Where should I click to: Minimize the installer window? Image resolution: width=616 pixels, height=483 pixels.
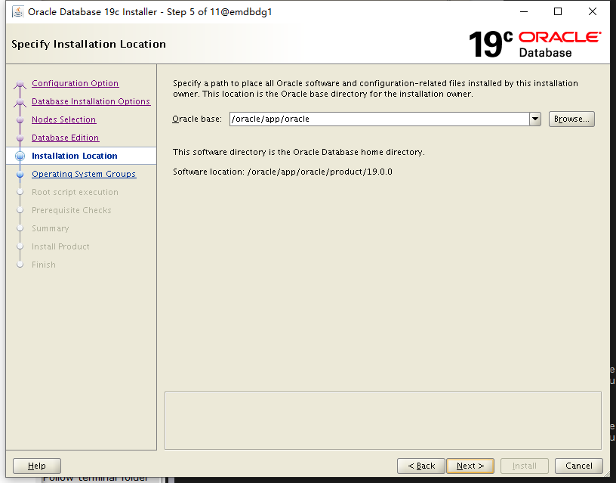click(524, 11)
